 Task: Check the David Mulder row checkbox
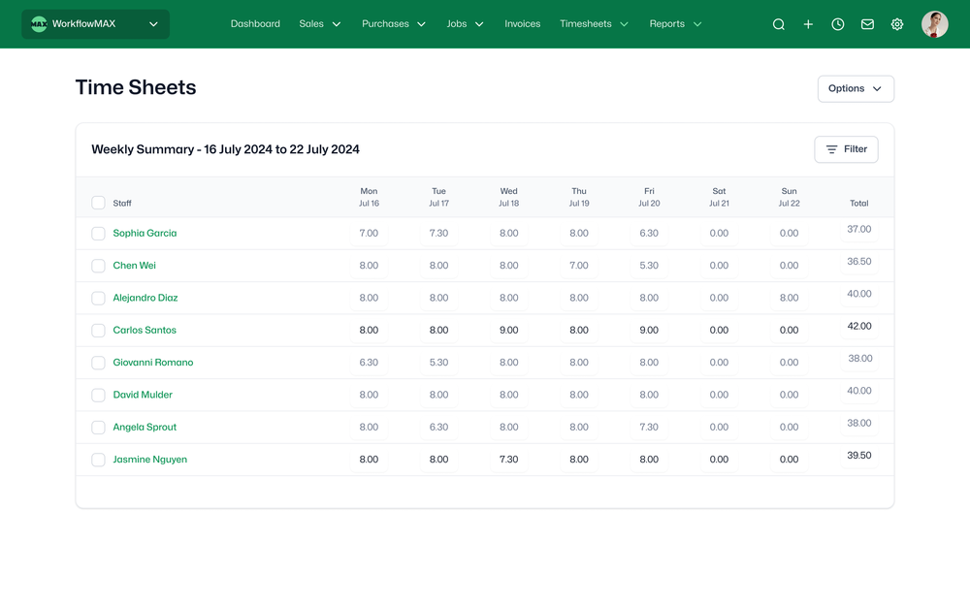[98, 396]
